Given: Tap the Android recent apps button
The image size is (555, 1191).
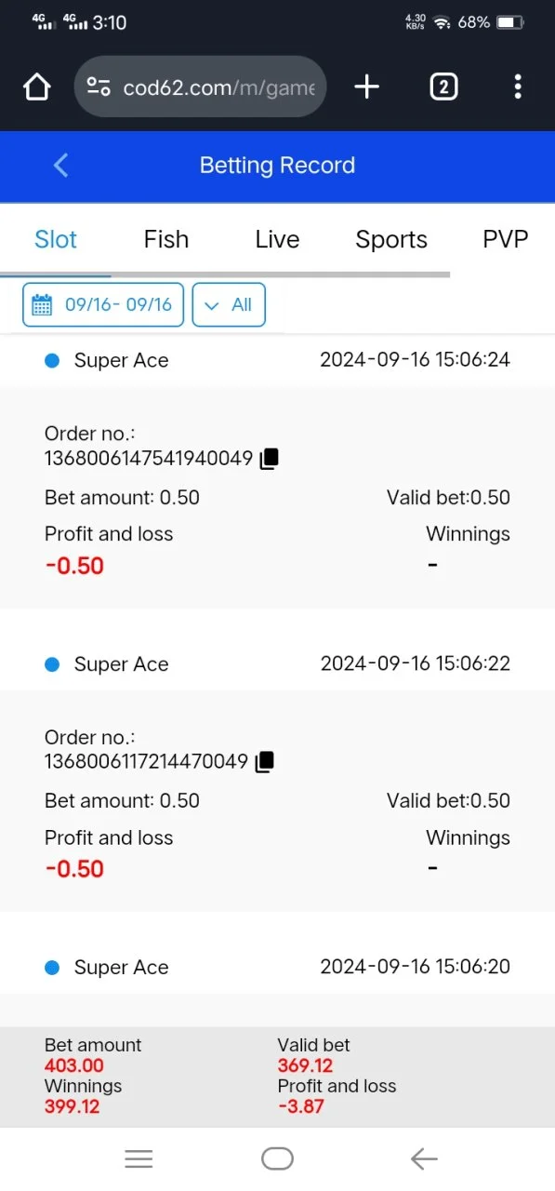Looking at the screenshot, I should 139,1158.
